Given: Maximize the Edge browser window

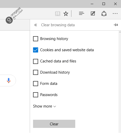Looking at the screenshot, I should pyautogui.click(x=104, y=4).
